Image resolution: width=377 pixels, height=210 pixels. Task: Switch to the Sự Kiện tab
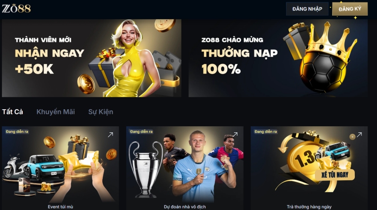pyautogui.click(x=100, y=112)
